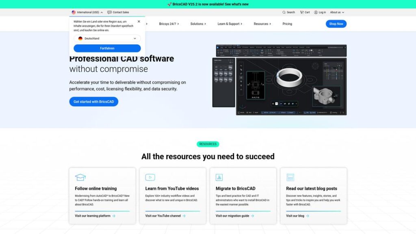Click the graduation cap training icon

pyautogui.click(x=80, y=177)
